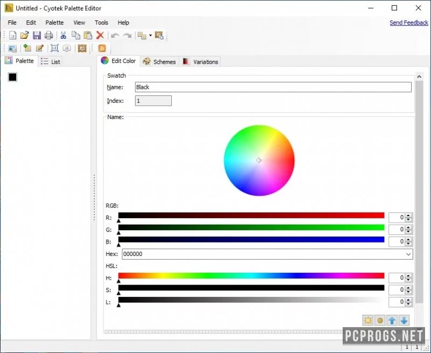
Task: Open the Tools menu
Action: (101, 23)
